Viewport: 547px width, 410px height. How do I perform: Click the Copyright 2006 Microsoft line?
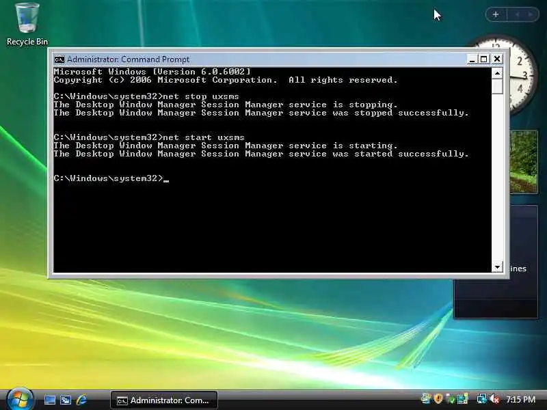click(x=226, y=80)
